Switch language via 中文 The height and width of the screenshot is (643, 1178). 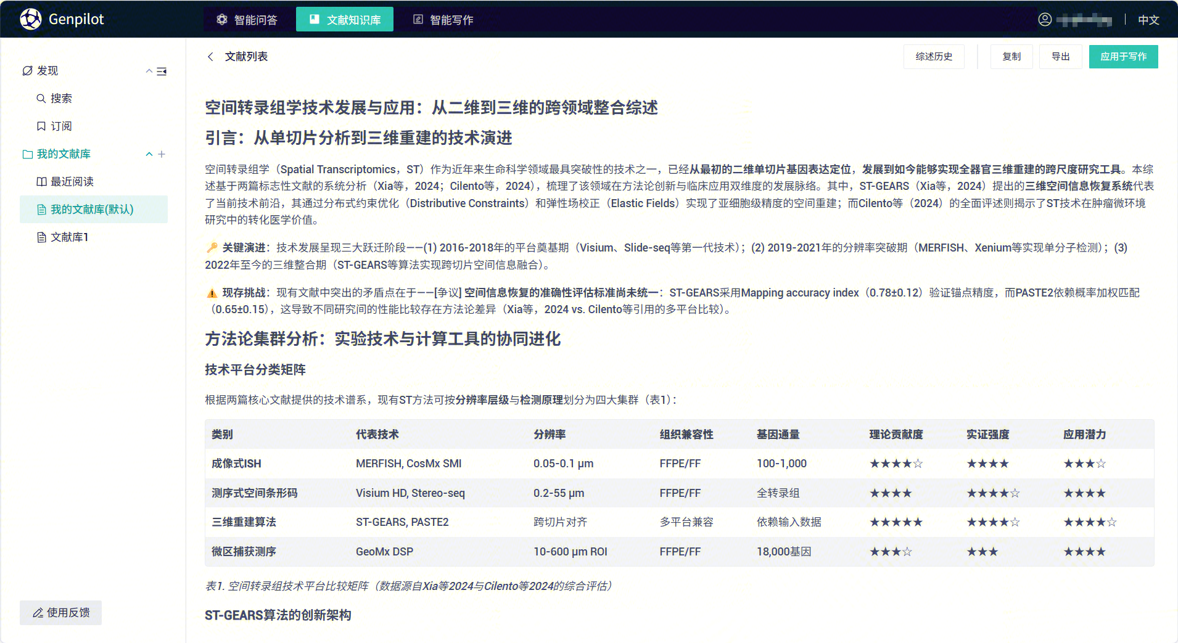(1148, 20)
